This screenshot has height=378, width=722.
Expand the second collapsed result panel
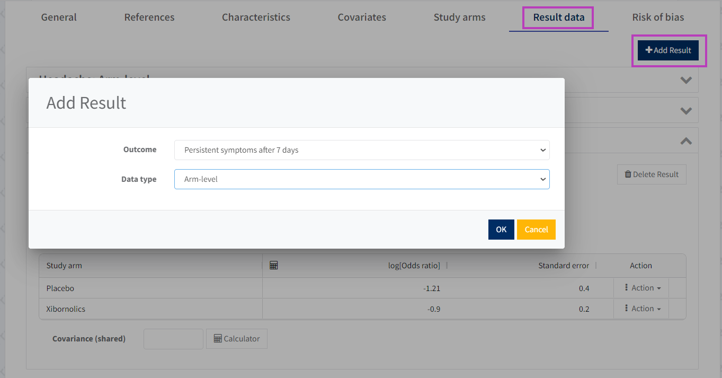(686, 111)
